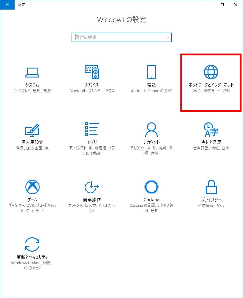Viewport: 243px width, 298px height.
Task: Click the アプリ label text
Action: click(92, 142)
